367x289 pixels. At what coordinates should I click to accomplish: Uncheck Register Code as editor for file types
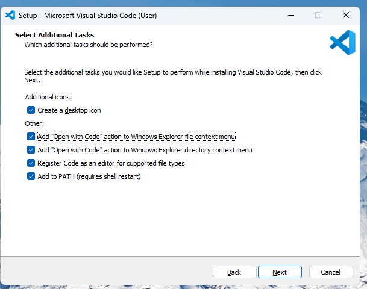[x=31, y=163]
